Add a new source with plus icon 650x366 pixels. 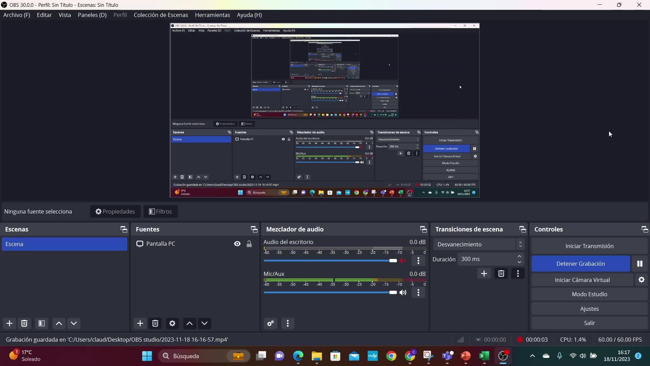coord(140,323)
